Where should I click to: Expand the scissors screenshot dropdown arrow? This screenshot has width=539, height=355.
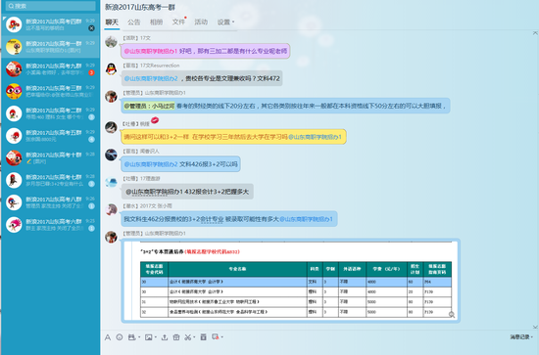click(194, 337)
